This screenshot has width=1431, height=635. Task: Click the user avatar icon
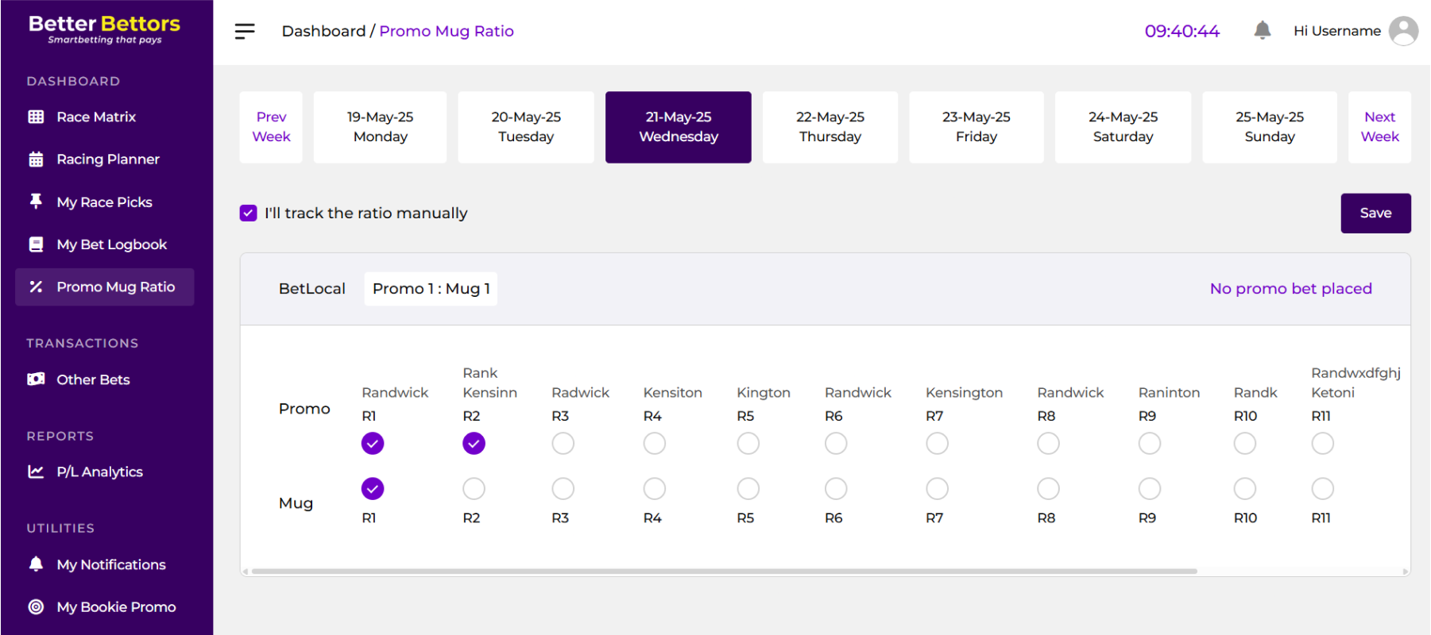point(1403,31)
